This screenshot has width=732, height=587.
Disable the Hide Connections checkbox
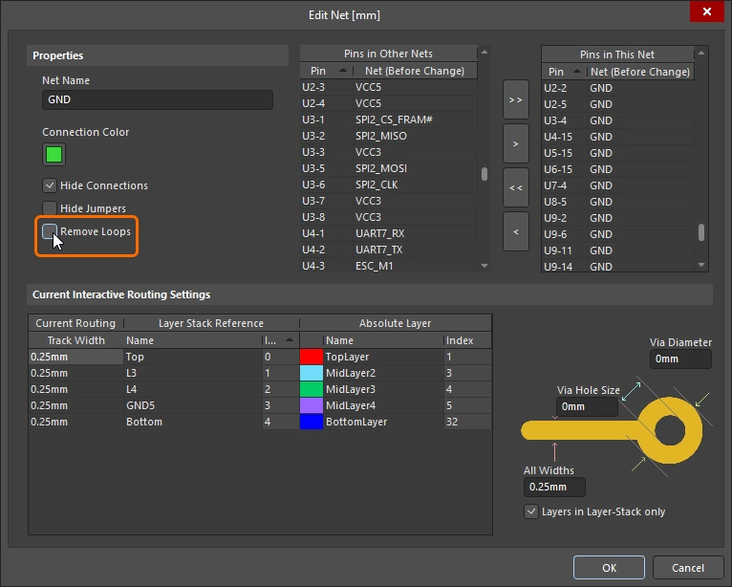tap(50, 185)
